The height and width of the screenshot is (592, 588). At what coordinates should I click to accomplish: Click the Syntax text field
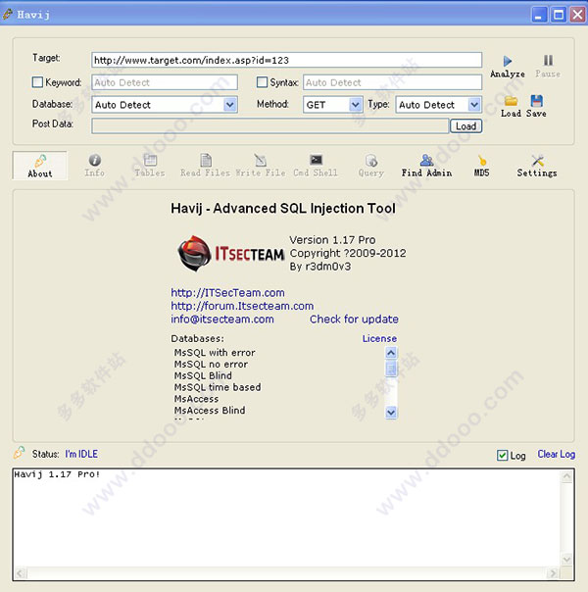(393, 82)
